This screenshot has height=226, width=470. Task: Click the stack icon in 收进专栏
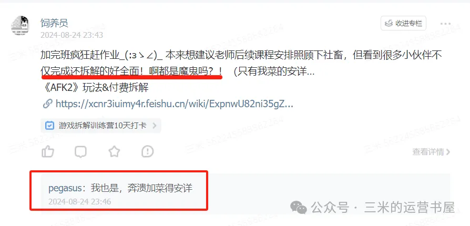pyautogui.click(x=389, y=23)
